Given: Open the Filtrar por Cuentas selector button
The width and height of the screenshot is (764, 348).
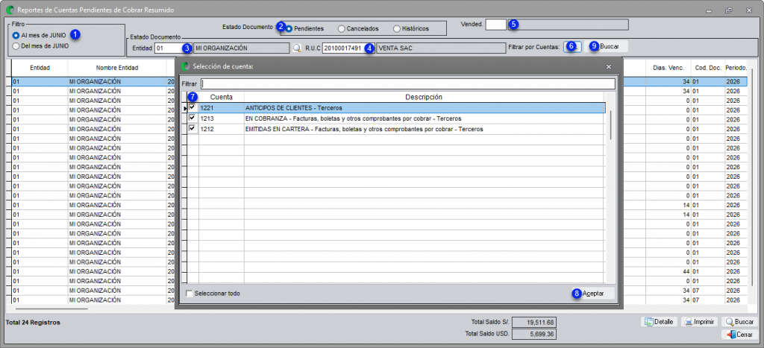Looking at the screenshot, I should click(x=572, y=46).
